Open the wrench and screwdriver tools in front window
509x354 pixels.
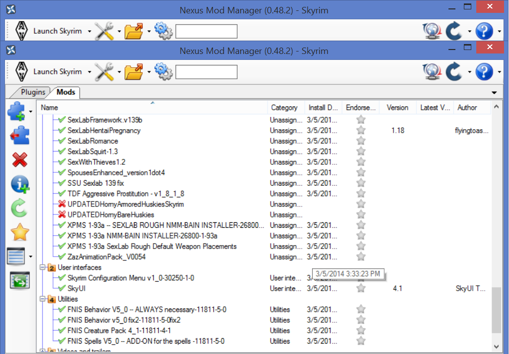coord(104,72)
